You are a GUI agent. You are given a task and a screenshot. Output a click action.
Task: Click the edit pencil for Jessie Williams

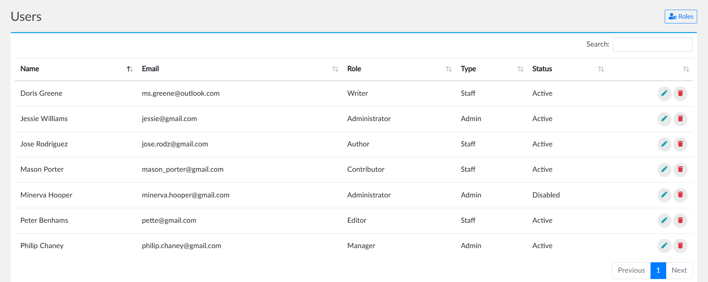click(x=664, y=119)
